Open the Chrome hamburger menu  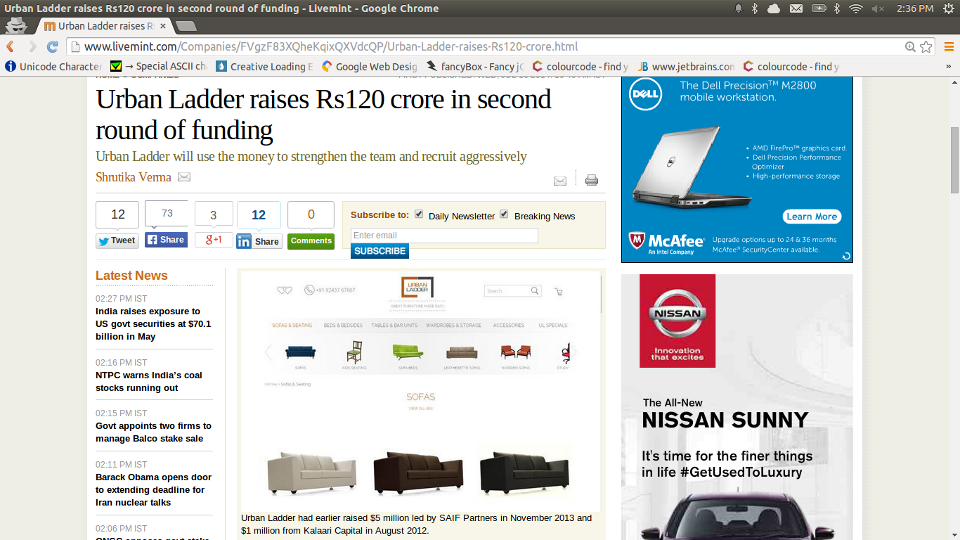[948, 47]
